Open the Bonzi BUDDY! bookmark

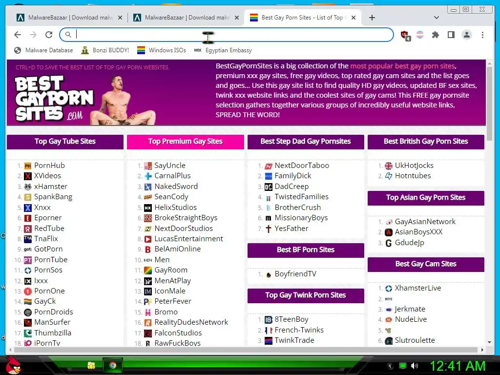tap(105, 50)
